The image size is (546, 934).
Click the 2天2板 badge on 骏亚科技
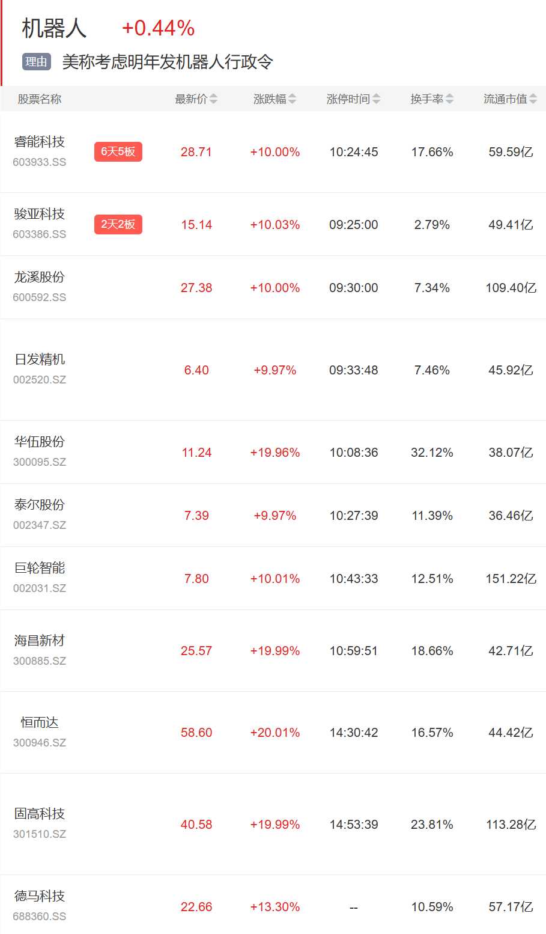point(118,225)
